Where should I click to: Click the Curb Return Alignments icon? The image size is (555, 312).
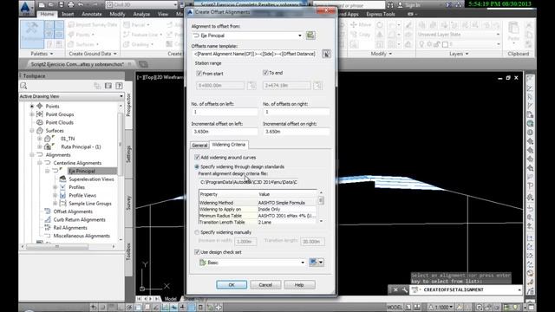point(48,219)
